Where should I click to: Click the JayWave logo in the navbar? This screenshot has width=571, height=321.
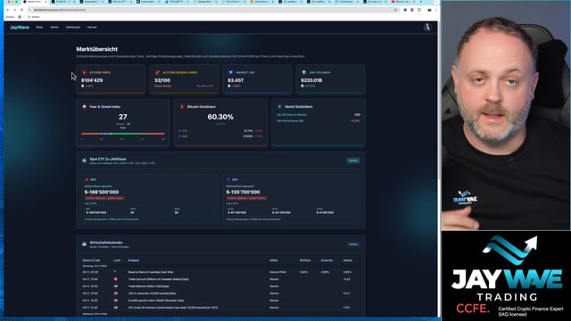pyautogui.click(x=20, y=28)
